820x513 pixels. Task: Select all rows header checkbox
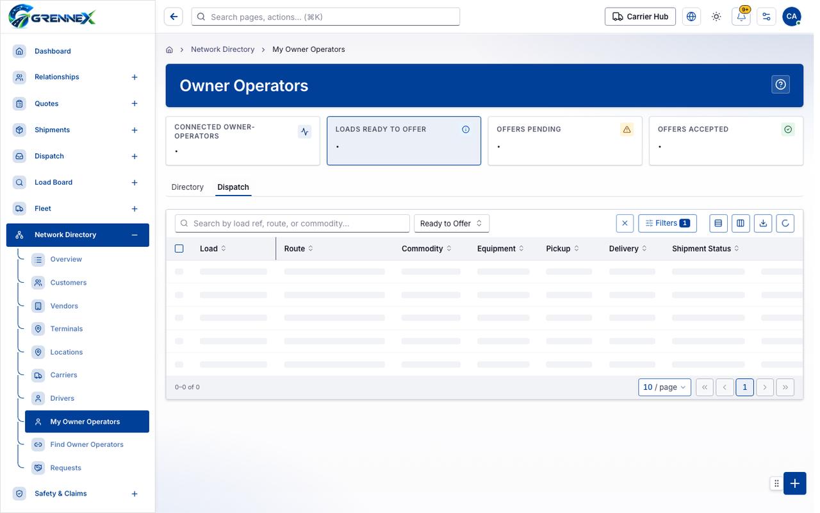point(179,249)
